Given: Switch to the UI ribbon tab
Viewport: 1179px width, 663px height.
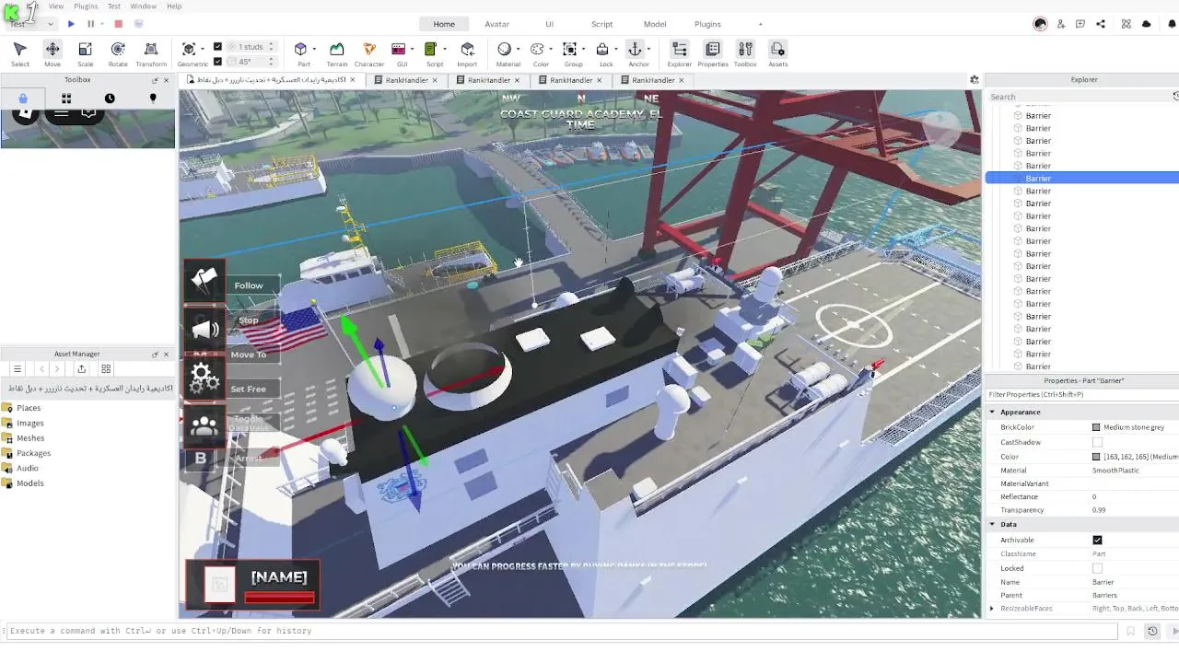Looking at the screenshot, I should tap(550, 24).
